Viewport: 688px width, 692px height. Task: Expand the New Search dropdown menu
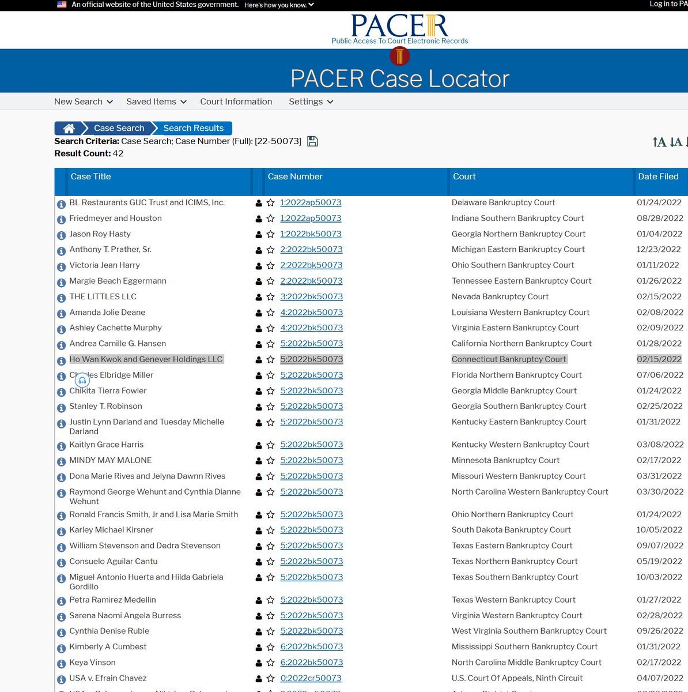pyautogui.click(x=84, y=101)
